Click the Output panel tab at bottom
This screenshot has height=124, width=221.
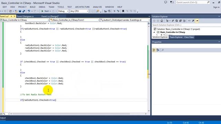3,118
